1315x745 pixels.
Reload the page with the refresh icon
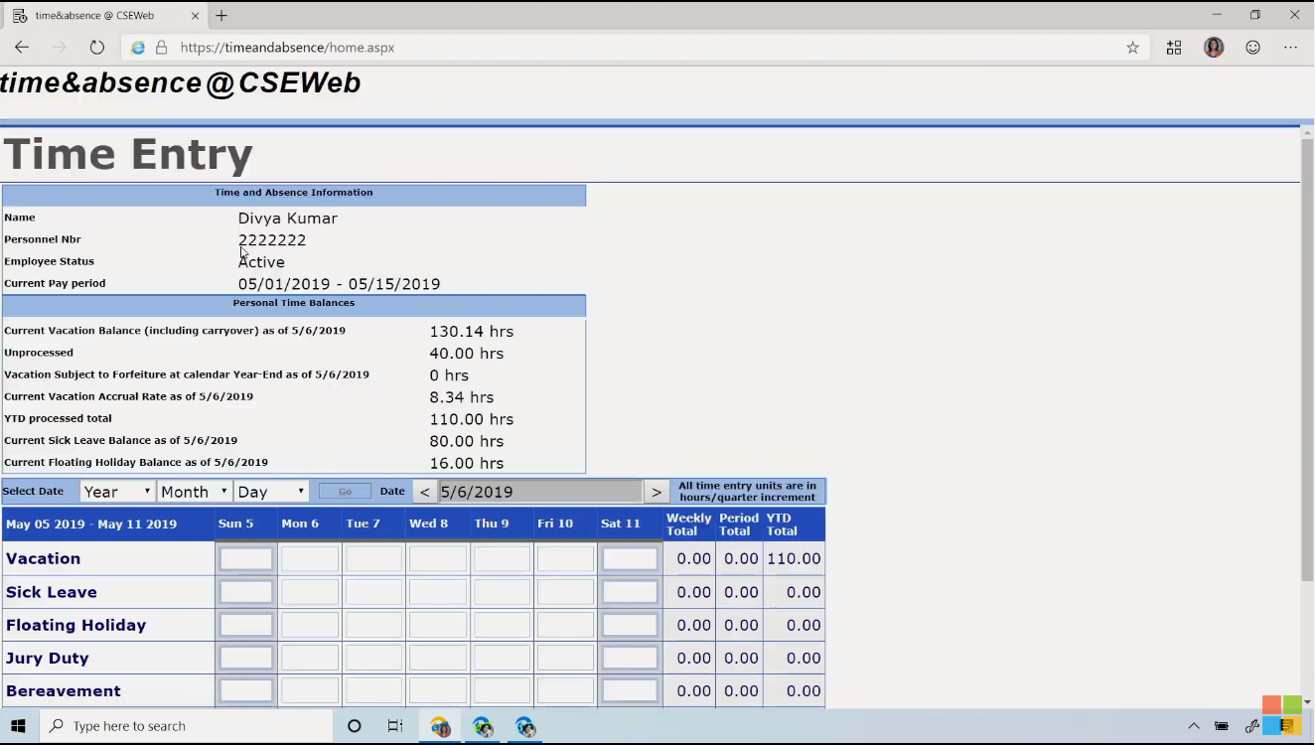tap(96, 48)
